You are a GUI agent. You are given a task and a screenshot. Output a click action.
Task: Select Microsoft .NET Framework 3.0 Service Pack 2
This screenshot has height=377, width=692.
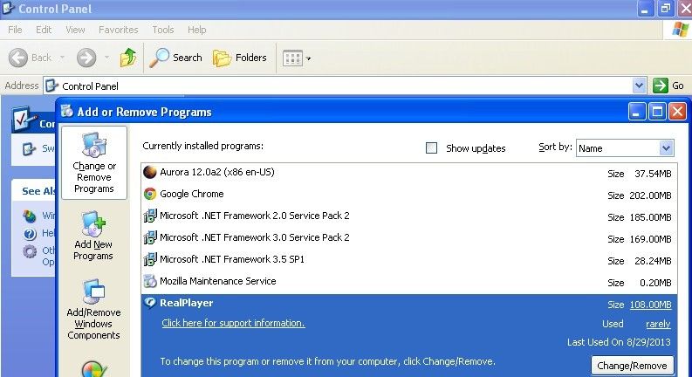(255, 237)
